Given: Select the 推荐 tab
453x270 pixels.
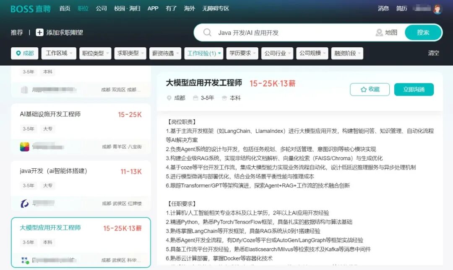Looking at the screenshot, I should 17,32.
